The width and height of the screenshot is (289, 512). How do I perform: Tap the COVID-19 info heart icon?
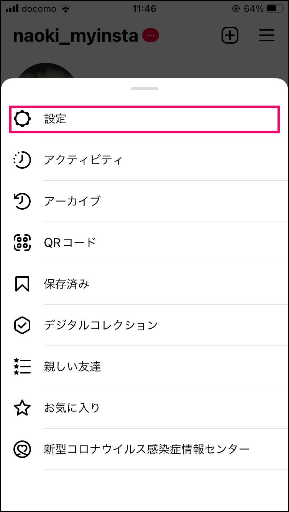point(22,449)
